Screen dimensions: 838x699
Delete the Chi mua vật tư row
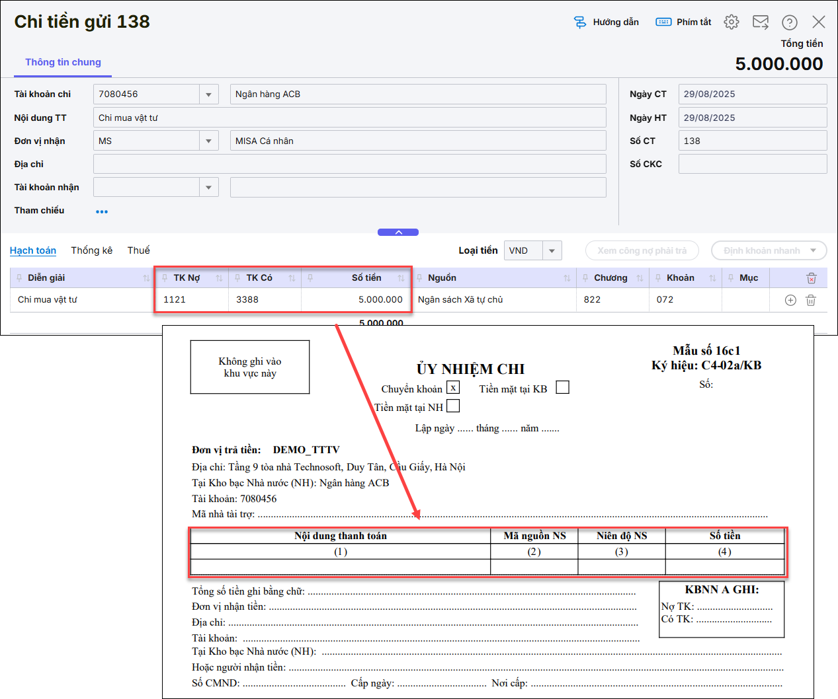click(811, 300)
